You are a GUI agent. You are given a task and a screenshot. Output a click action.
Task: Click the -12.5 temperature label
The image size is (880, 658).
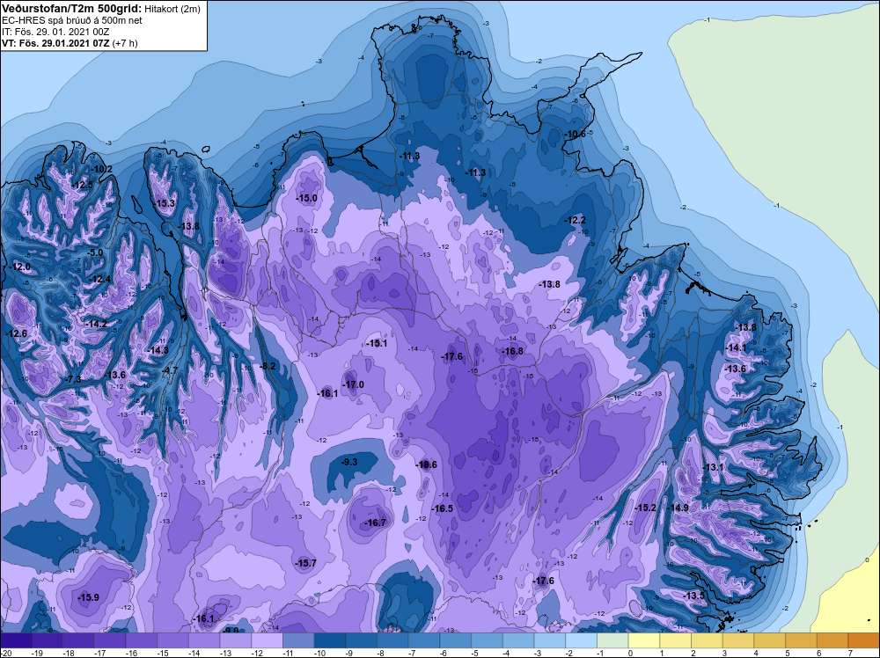click(x=82, y=185)
